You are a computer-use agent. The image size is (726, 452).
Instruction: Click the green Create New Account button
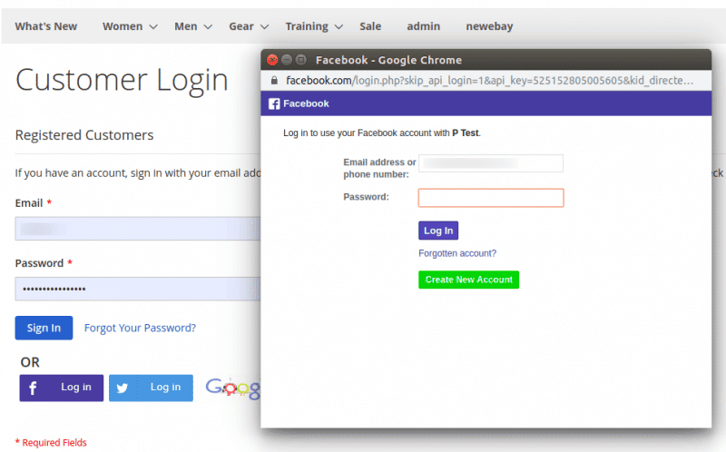pyautogui.click(x=468, y=280)
